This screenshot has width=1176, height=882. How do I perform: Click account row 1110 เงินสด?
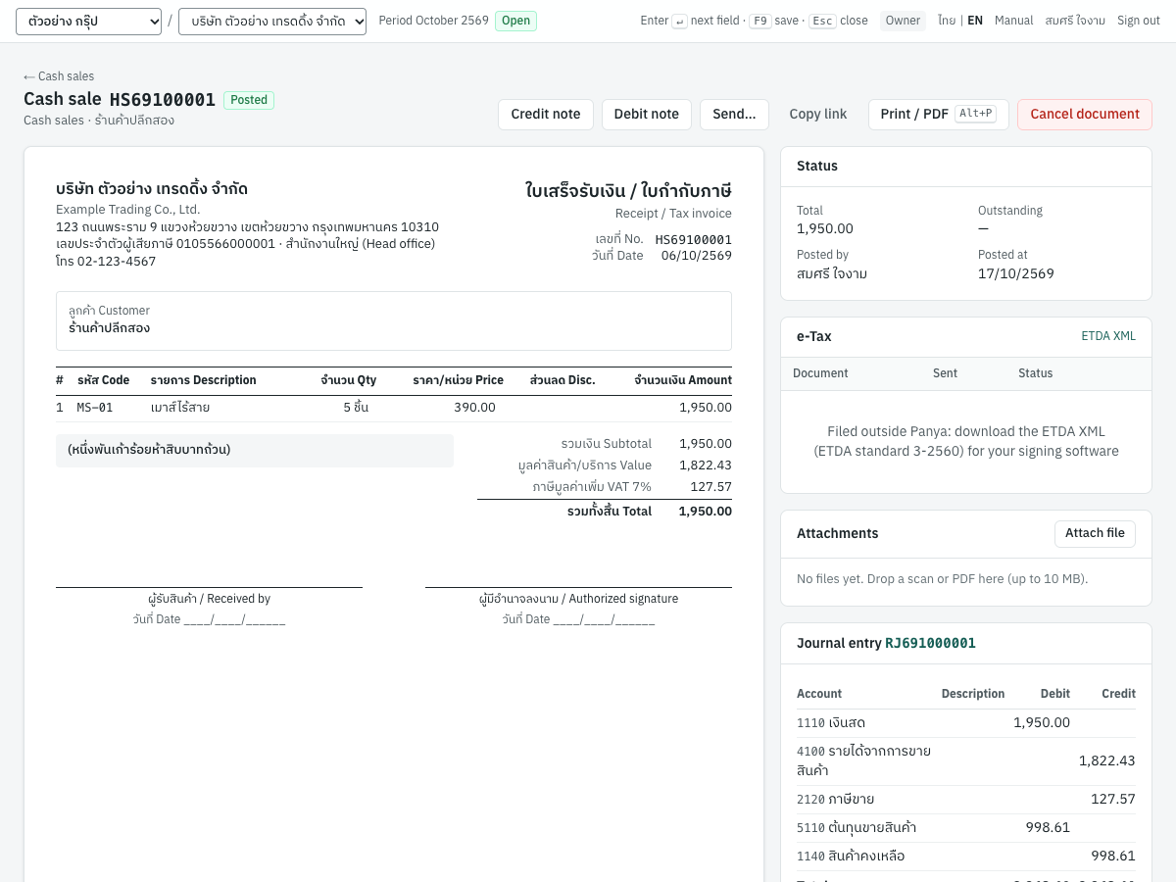[966, 723]
